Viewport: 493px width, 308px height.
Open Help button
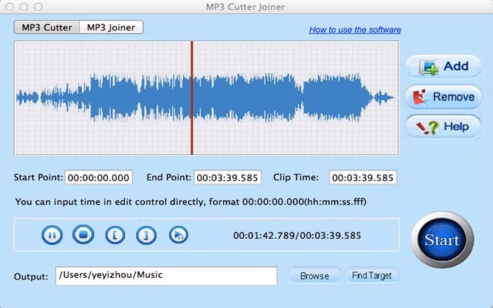[x=443, y=127]
